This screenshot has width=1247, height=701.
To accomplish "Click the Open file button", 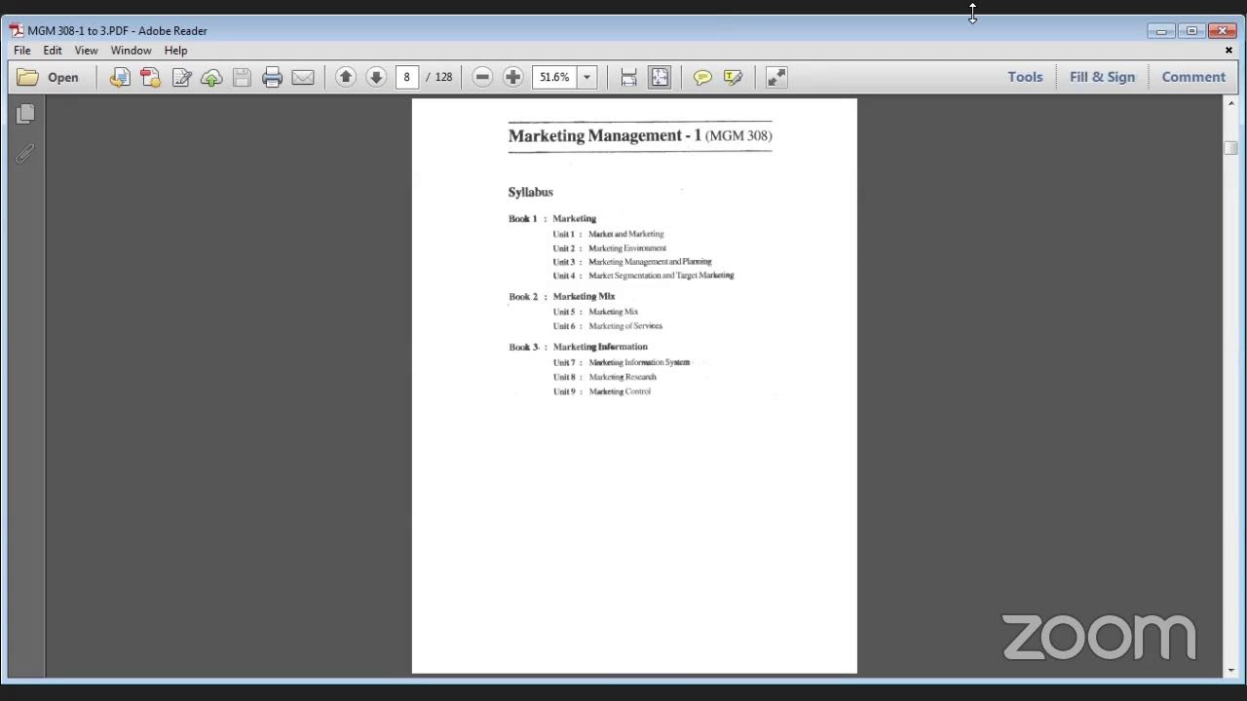I will 48,77.
